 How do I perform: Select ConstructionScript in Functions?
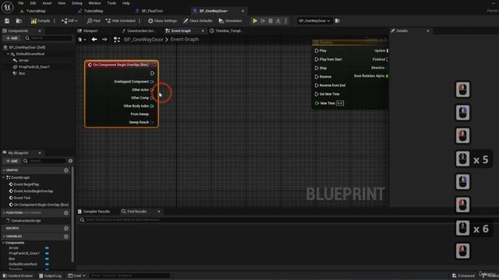(26, 221)
